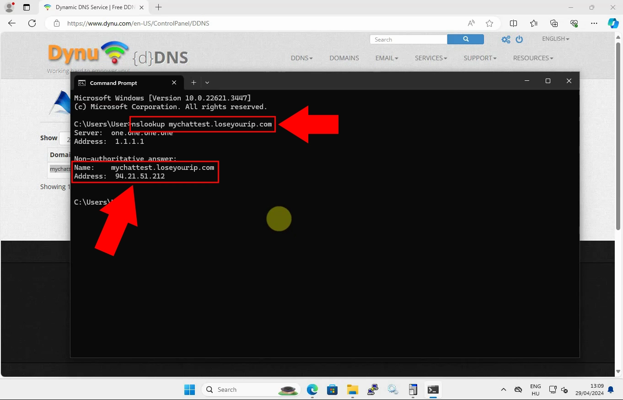Viewport: 623px width, 400px height.
Task: Click the Dynu site search field
Action: (x=408, y=39)
